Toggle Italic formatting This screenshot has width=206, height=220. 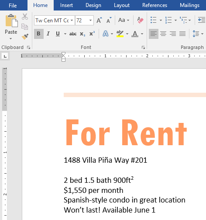[x=48, y=34]
